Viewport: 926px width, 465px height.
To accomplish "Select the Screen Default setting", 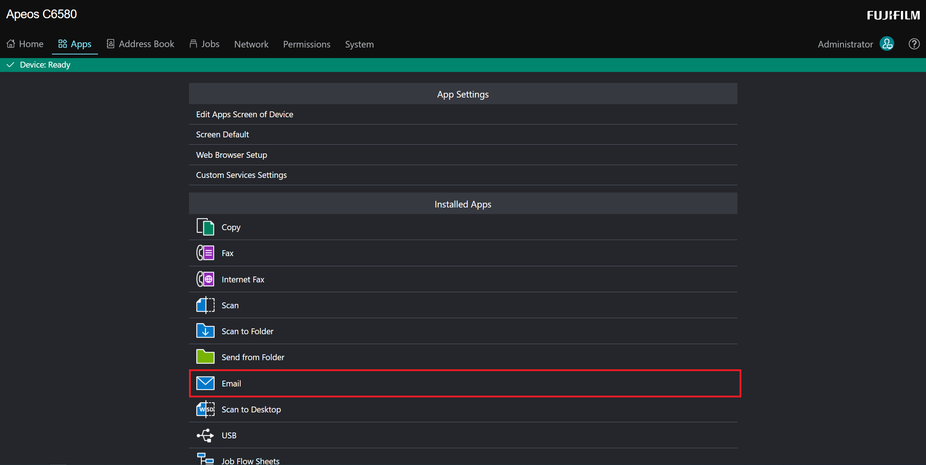I will (222, 134).
